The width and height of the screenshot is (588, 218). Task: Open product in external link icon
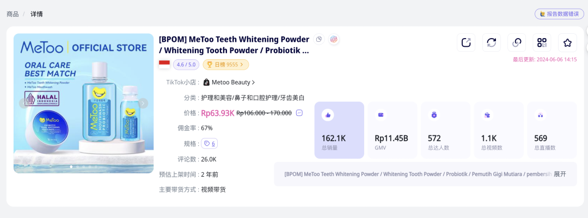pos(466,42)
